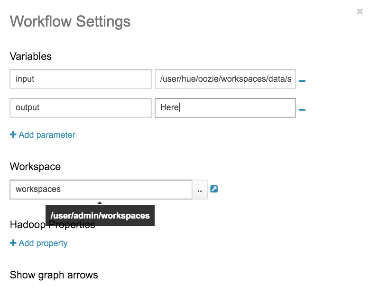
Task: Remove the input variable row
Action: tap(302, 81)
